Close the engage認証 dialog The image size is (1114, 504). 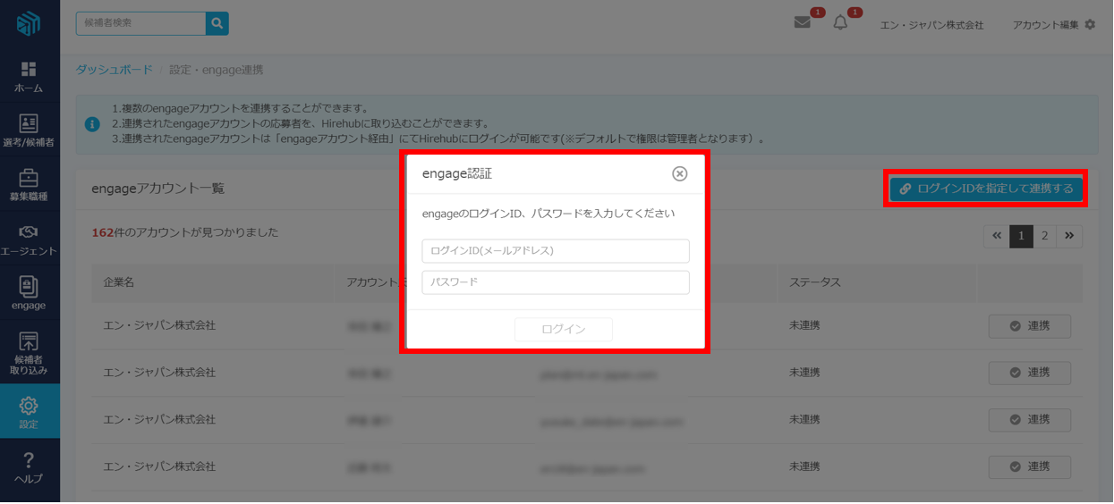(680, 173)
